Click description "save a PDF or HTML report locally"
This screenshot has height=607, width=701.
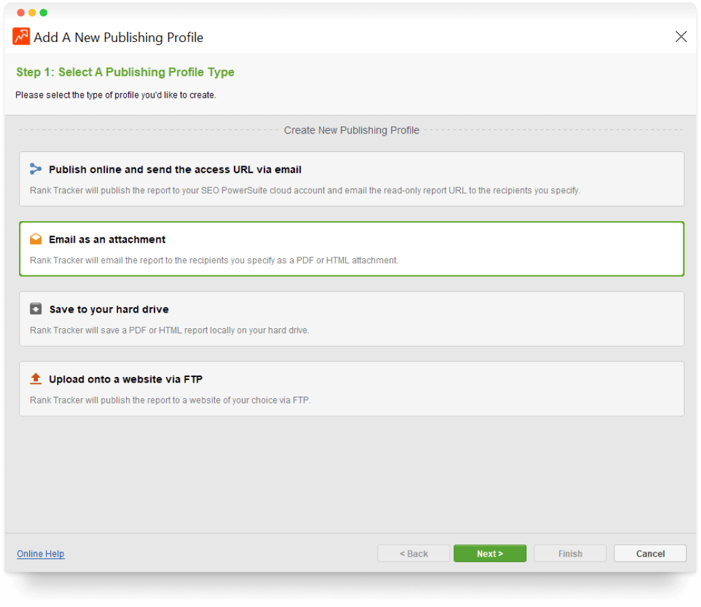pyautogui.click(x=169, y=330)
